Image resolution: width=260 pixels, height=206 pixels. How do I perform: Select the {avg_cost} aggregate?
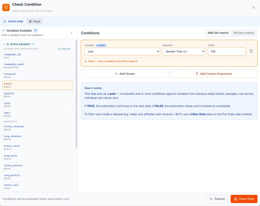pyautogui.click(x=38, y=158)
